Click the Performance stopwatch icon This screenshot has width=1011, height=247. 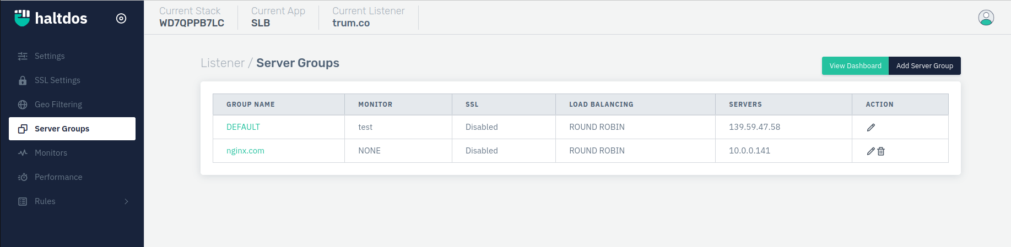[23, 177]
